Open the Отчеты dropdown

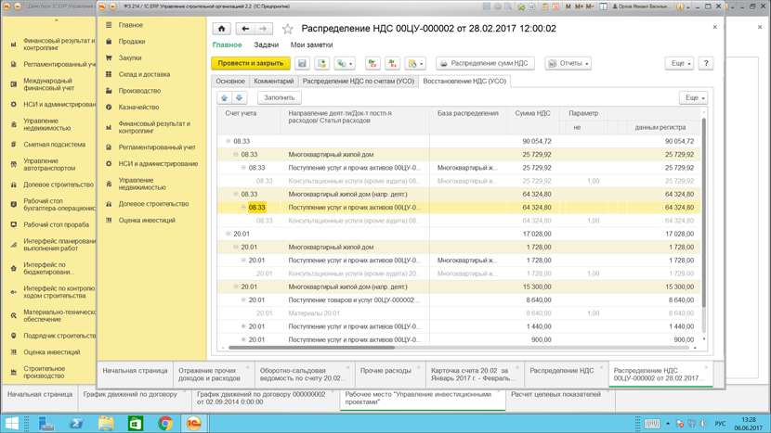[568, 64]
